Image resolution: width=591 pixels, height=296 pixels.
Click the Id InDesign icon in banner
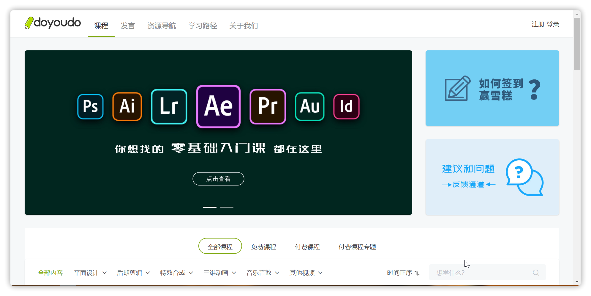346,106
